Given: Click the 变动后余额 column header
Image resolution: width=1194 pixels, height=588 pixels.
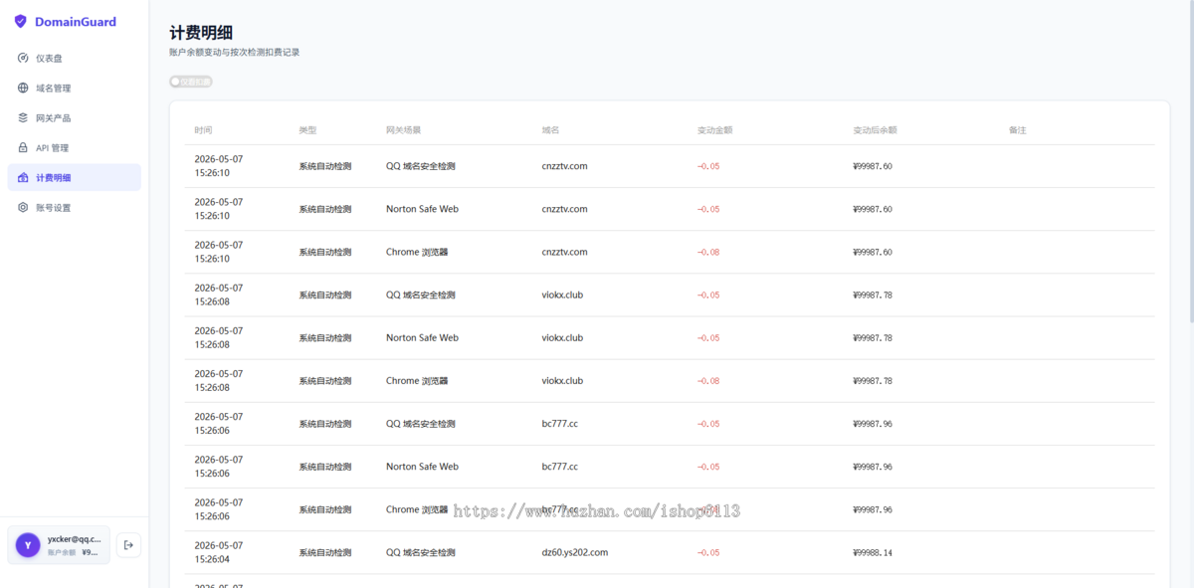Looking at the screenshot, I should point(876,130).
